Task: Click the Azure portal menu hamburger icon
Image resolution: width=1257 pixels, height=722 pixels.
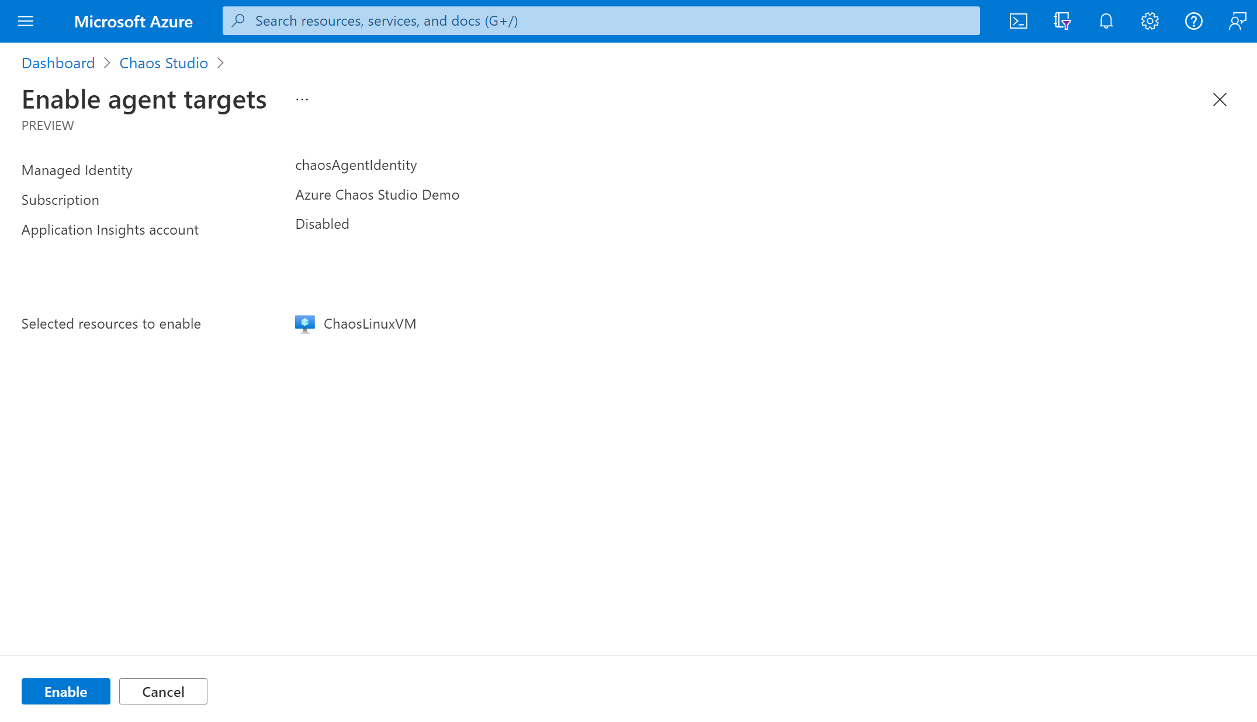Action: pos(26,20)
